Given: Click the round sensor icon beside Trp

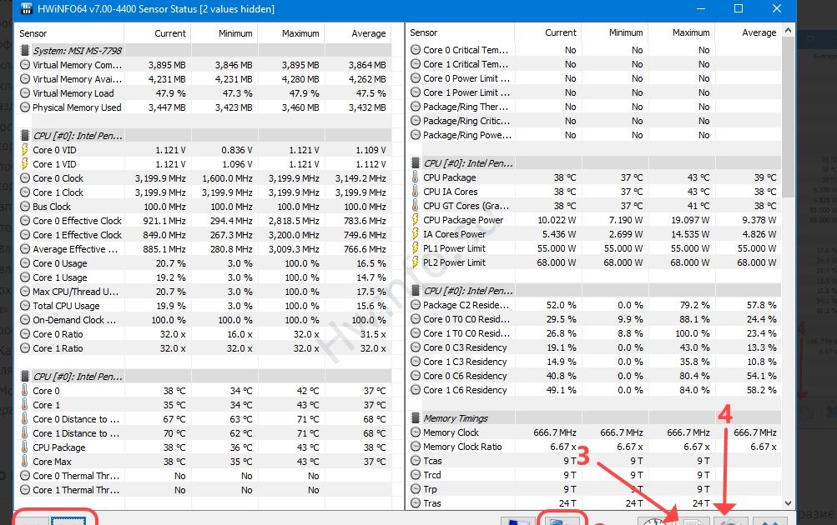Looking at the screenshot, I should (x=416, y=489).
